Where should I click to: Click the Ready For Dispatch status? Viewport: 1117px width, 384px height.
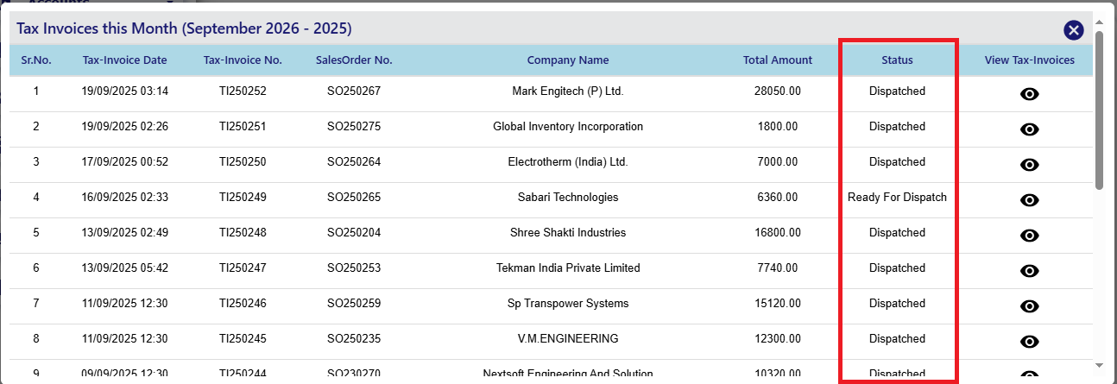pos(897,198)
